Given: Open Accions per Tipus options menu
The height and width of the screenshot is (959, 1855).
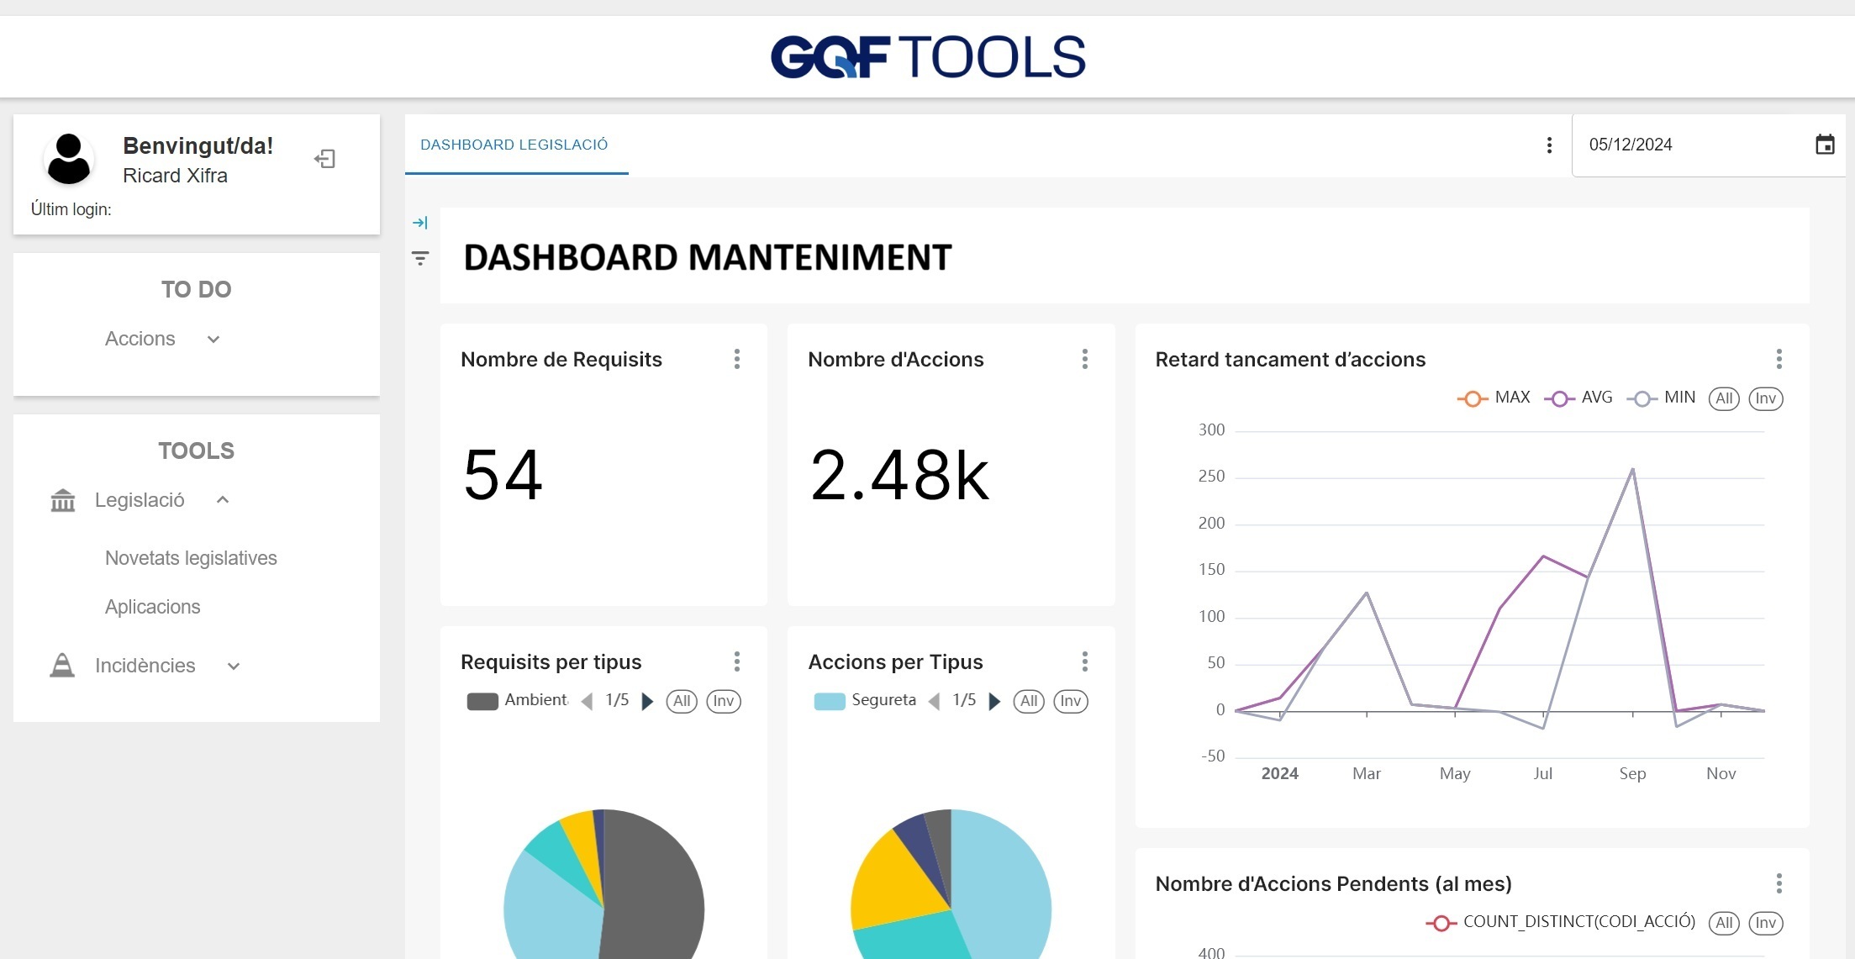Looking at the screenshot, I should (x=1085, y=662).
